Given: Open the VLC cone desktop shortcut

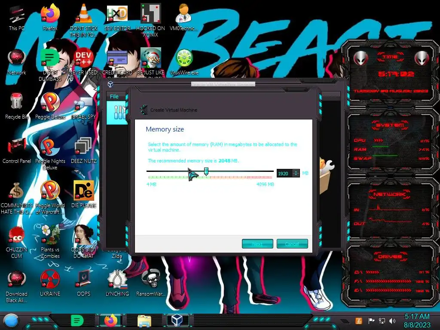Looking at the screenshot, I should pyautogui.click(x=84, y=20).
